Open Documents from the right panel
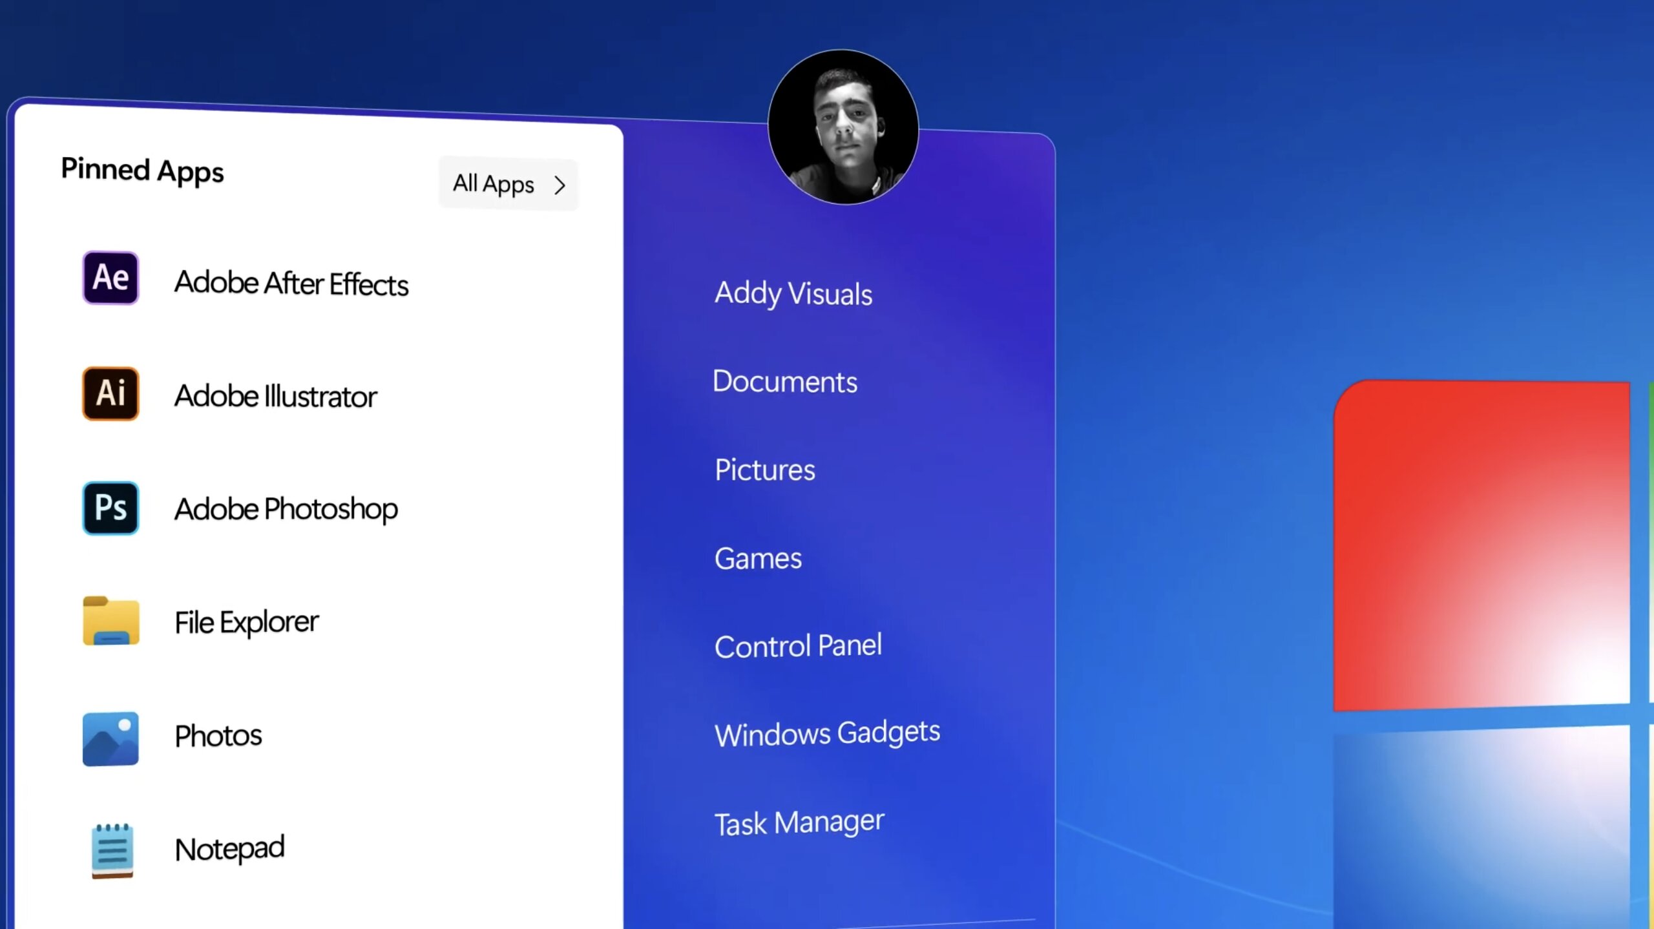The width and height of the screenshot is (1654, 929). 785,382
